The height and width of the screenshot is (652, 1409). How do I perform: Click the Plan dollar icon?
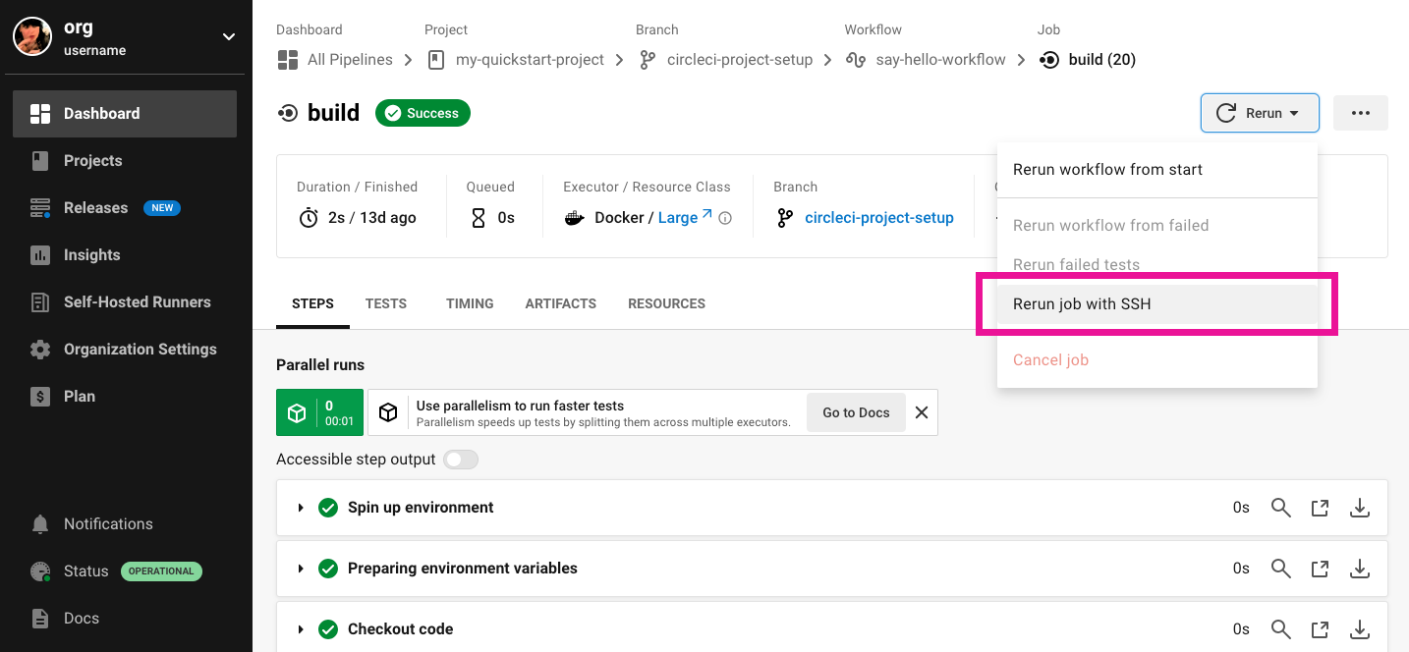coord(40,397)
